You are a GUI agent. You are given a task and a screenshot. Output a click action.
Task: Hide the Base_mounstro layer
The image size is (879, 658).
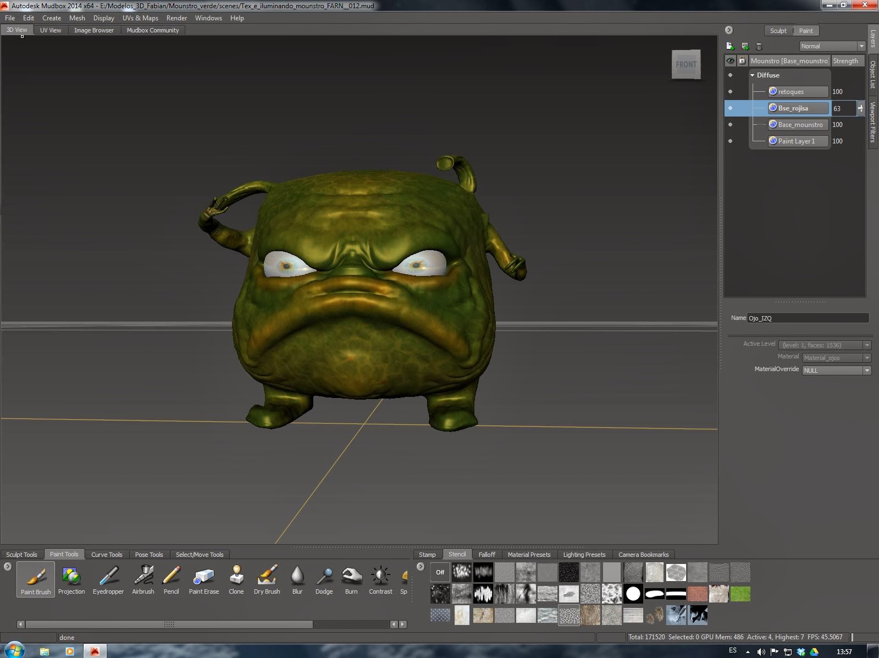click(730, 125)
